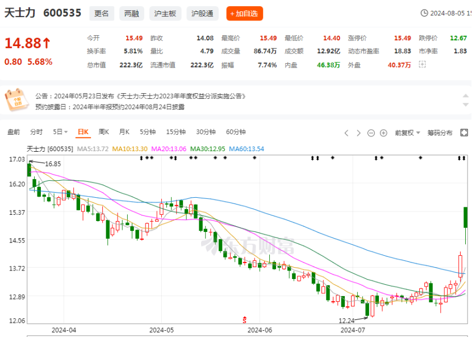Expand more quote fields plus icon

click(422, 64)
